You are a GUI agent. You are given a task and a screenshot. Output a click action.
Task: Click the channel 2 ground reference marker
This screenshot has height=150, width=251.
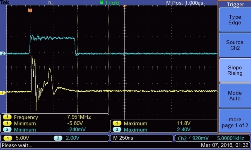coord(3,53)
